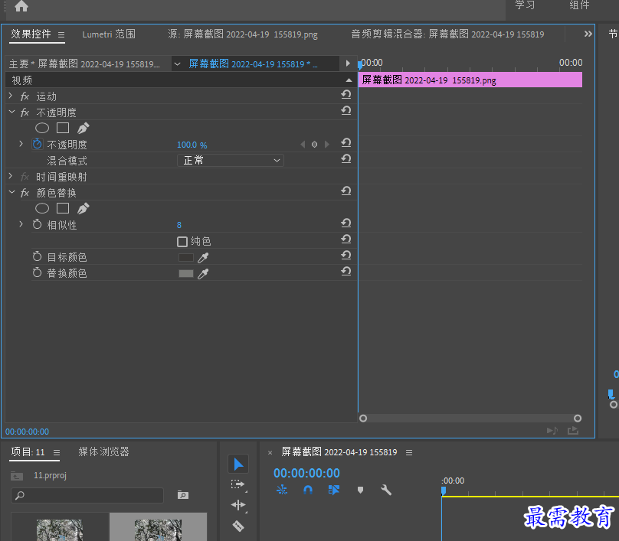The width and height of the screenshot is (619, 541).
Task: Show overflow panel tabs chevron
Action: click(x=588, y=34)
